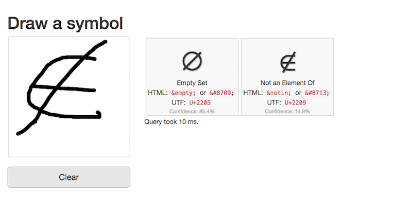Screen dimensions: 412x197
Task: Click the Not an Element Of label
Action: tap(287, 83)
